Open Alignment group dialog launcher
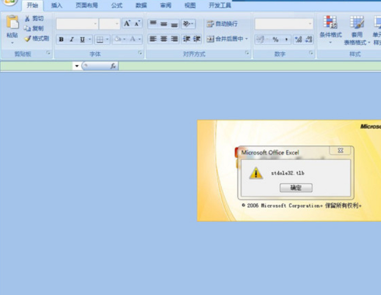 [x=247, y=53]
